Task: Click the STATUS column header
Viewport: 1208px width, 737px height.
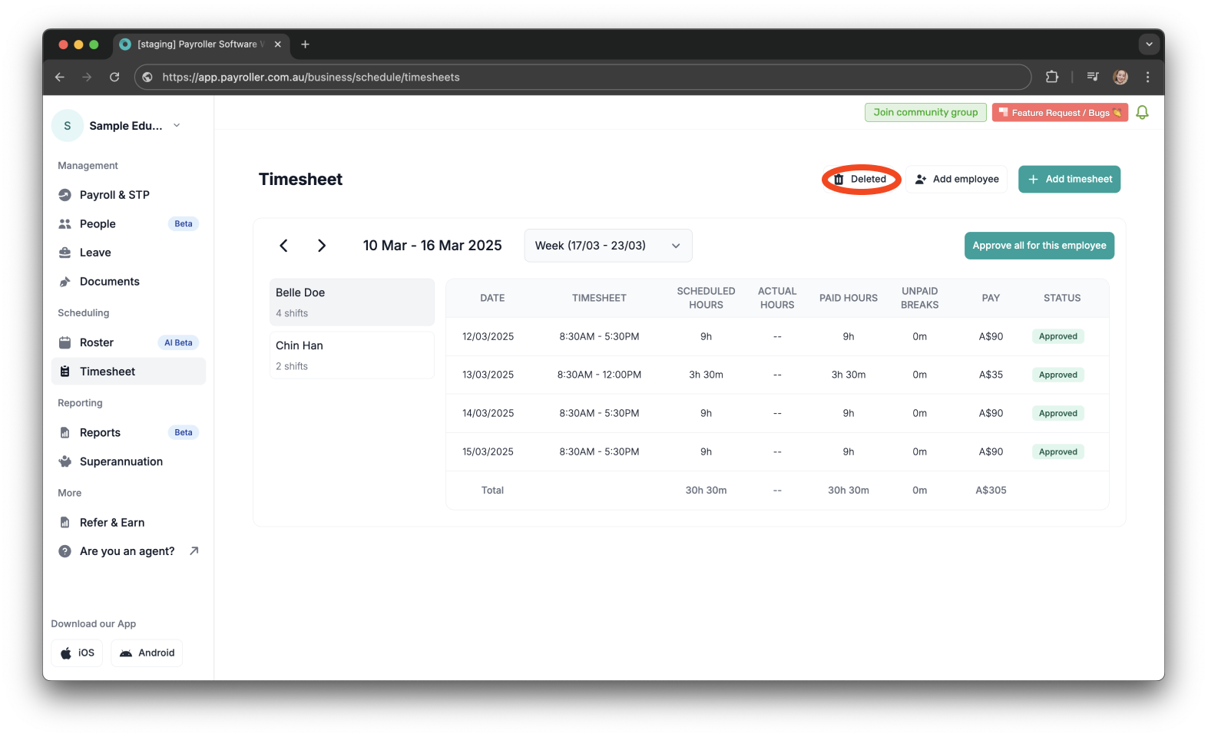Action: click(x=1061, y=298)
